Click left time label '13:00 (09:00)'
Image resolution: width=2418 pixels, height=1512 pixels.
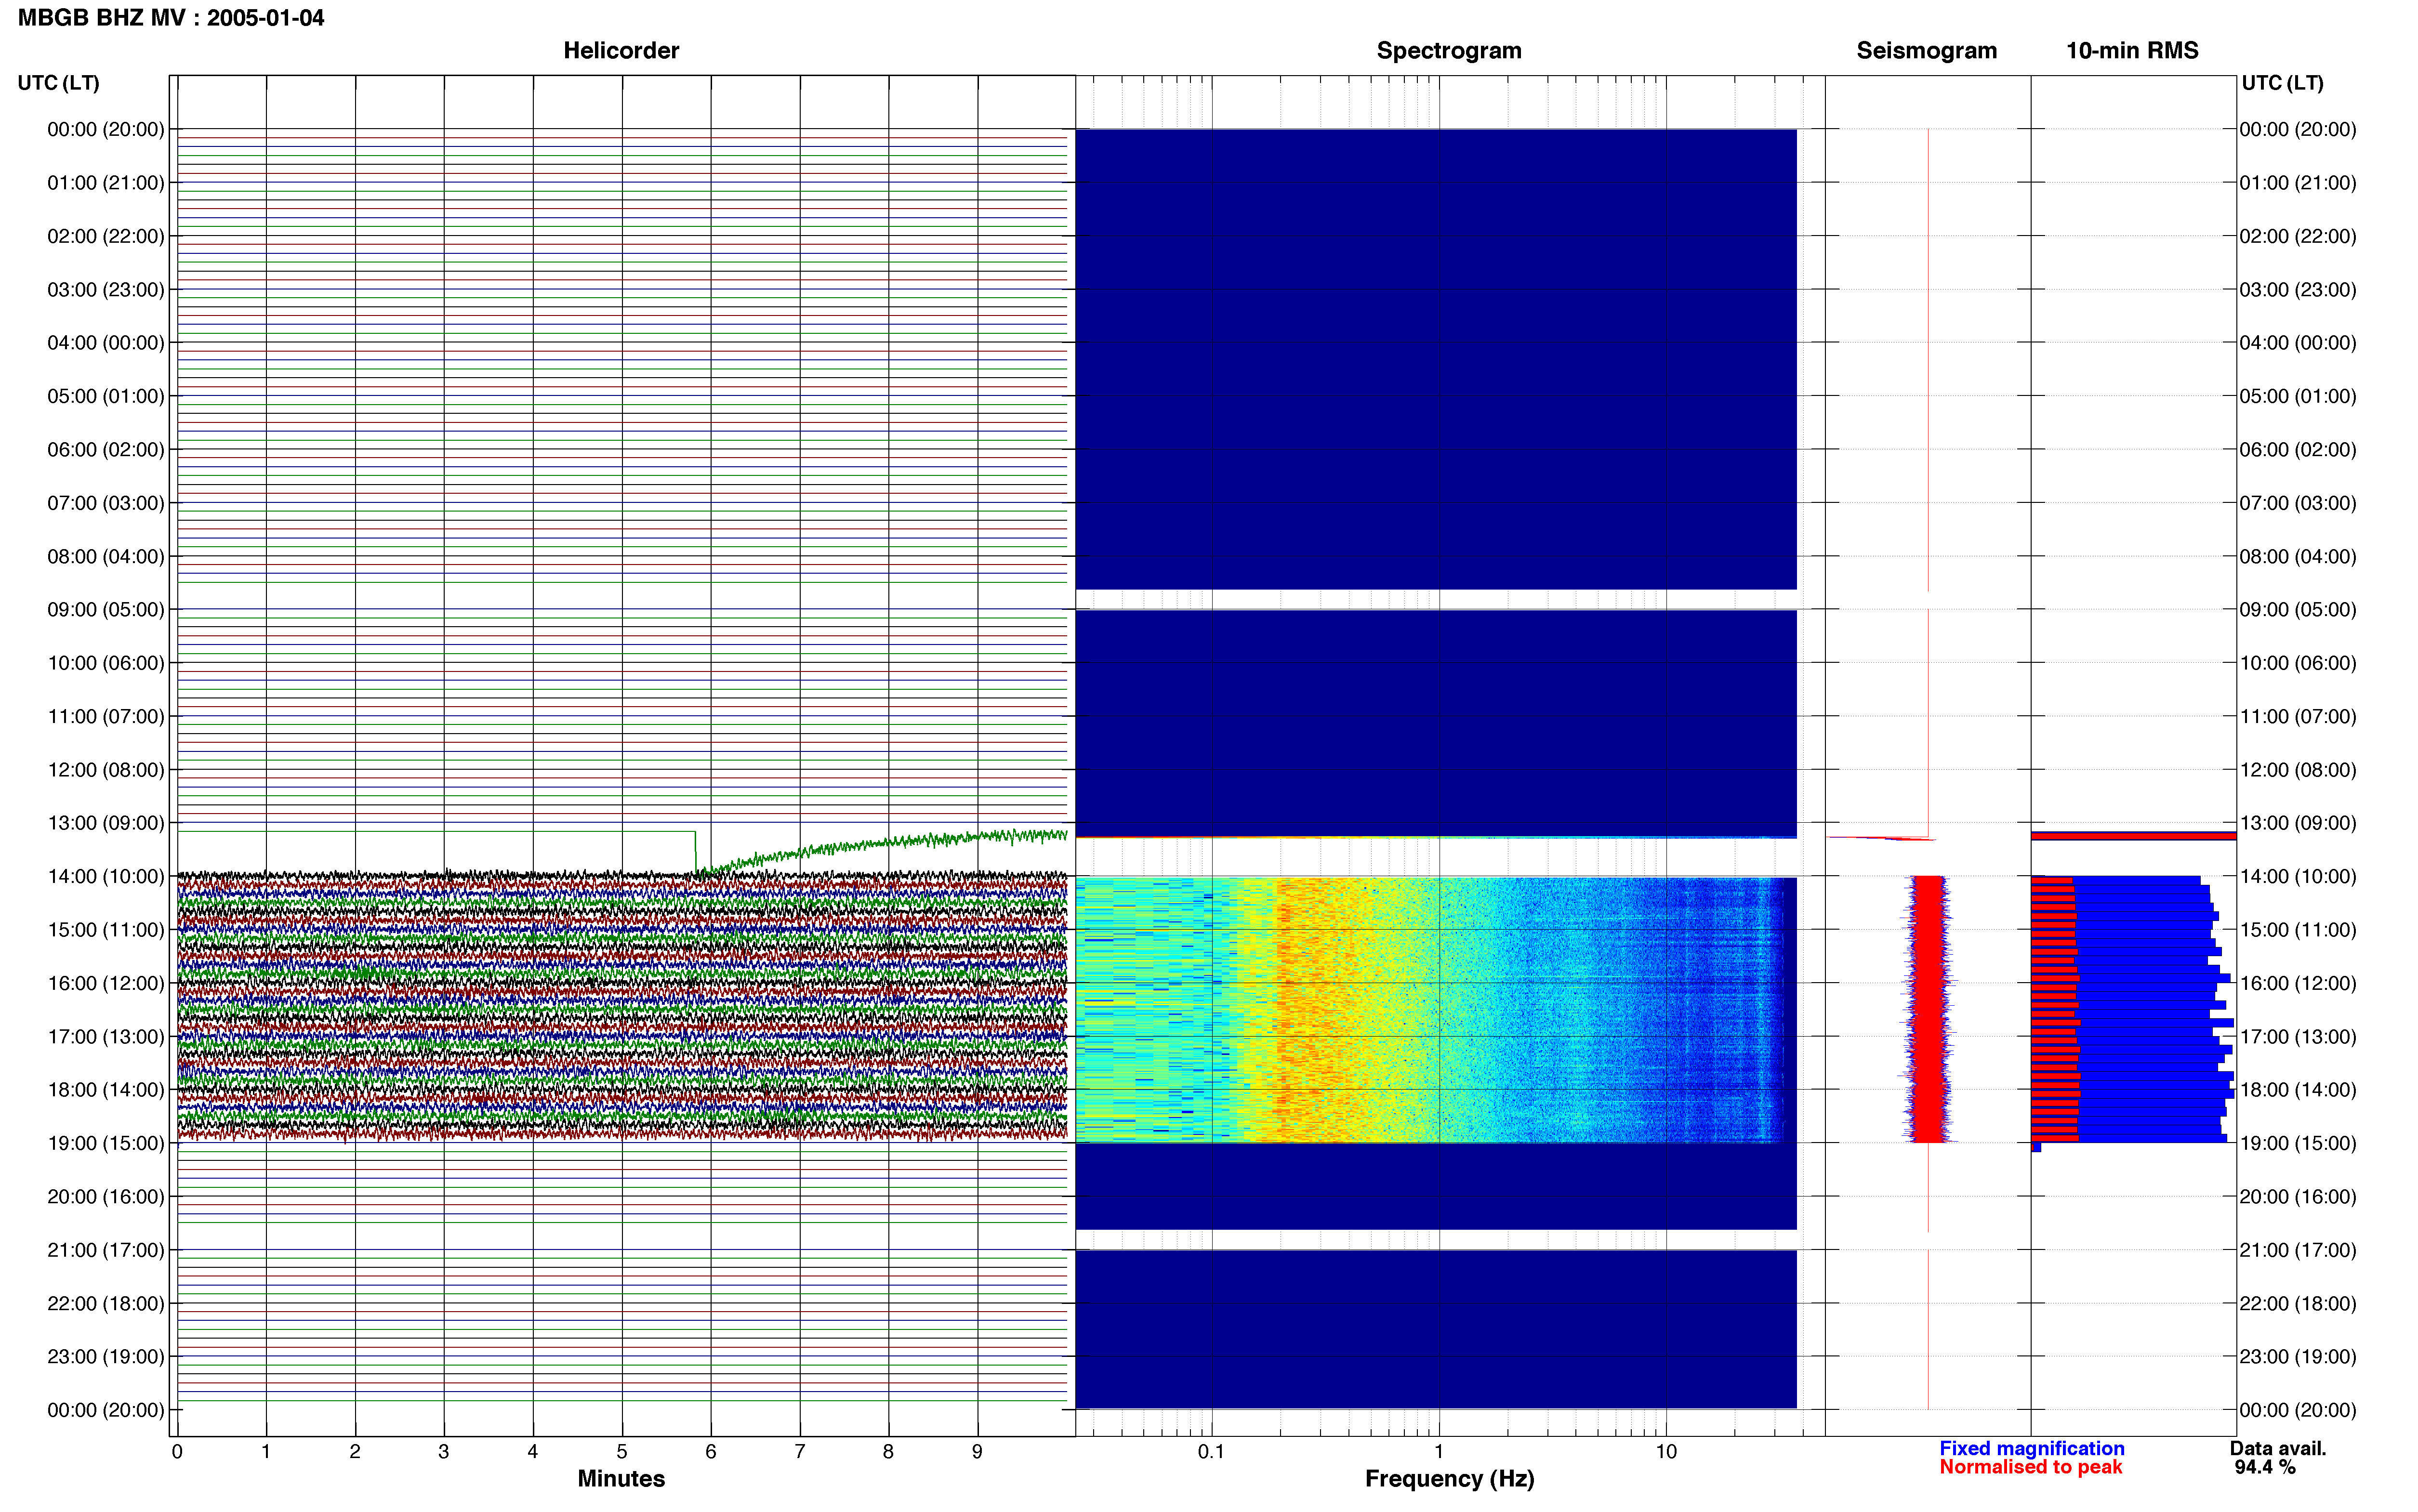coord(106,823)
